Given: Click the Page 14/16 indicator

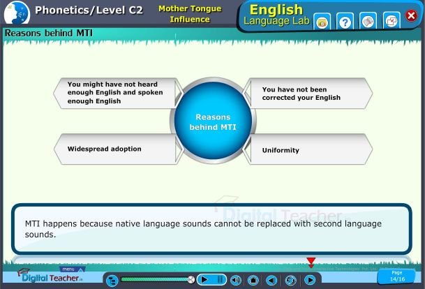Looking at the screenshot, I should coord(397,276).
